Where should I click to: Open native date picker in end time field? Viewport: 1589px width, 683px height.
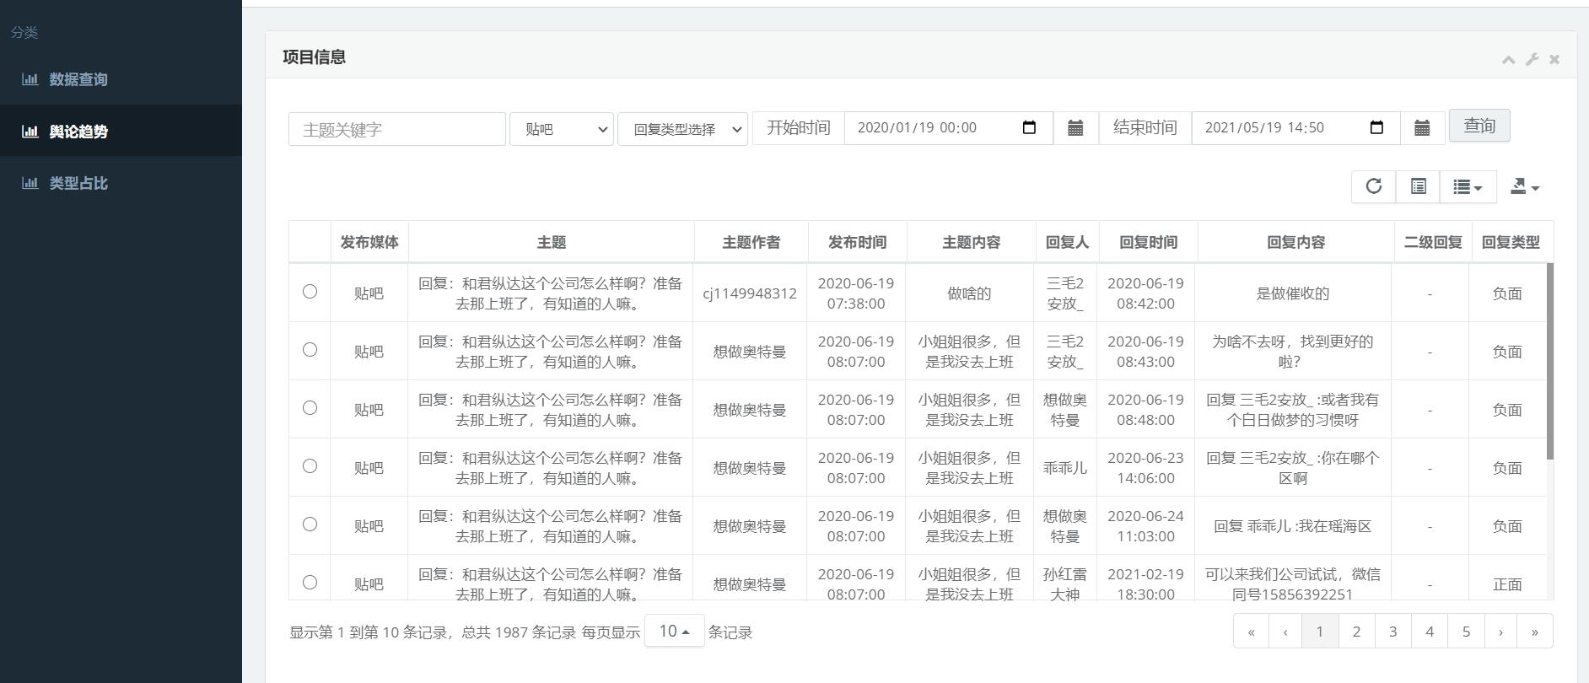pyautogui.click(x=1376, y=127)
